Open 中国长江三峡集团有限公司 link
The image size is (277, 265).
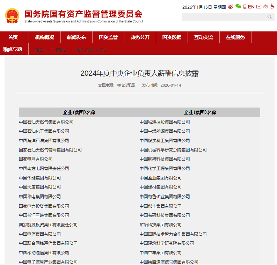point(44,215)
